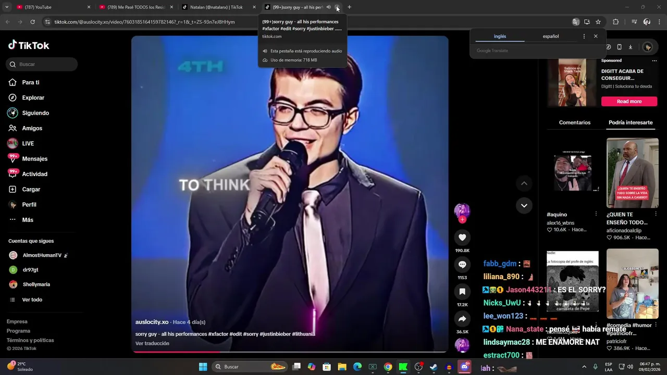
Task: Bookmark this page with the star icon
Action: click(x=598, y=22)
